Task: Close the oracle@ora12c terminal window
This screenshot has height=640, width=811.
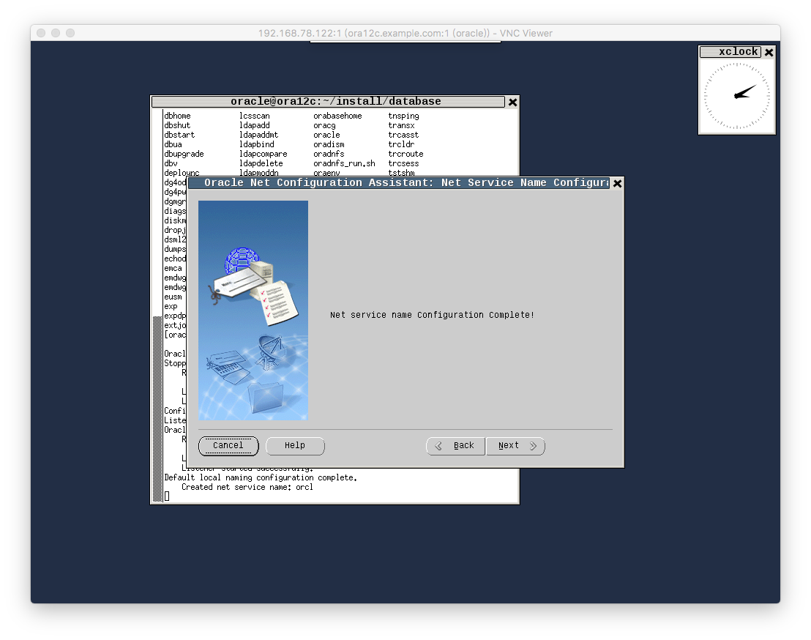Action: pyautogui.click(x=512, y=102)
